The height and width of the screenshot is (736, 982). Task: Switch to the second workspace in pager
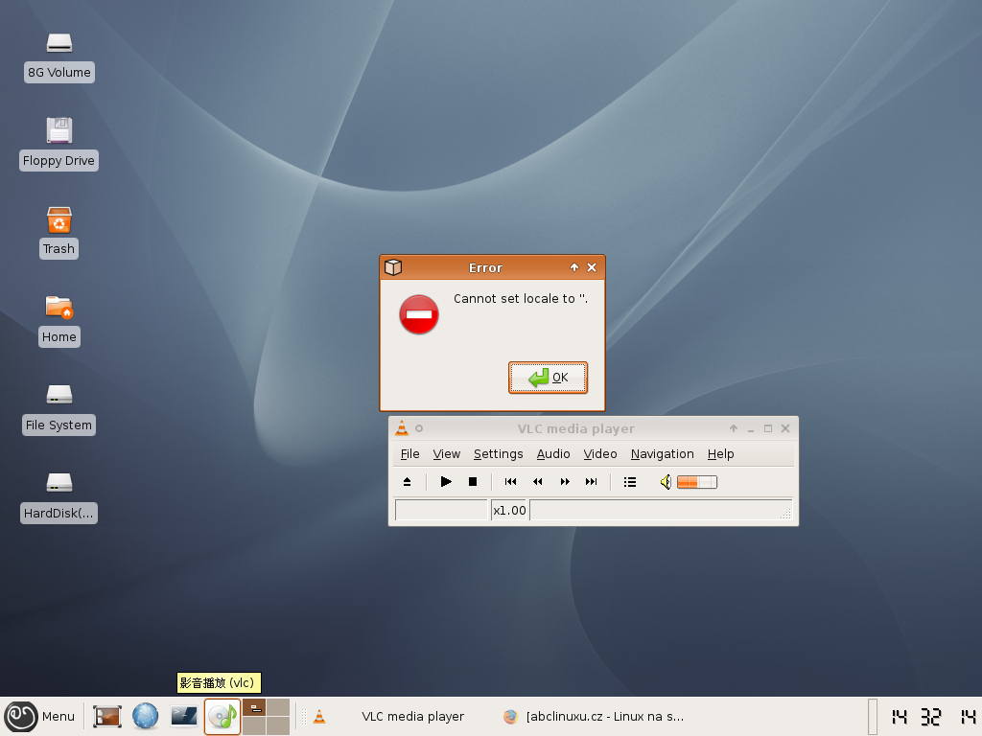pos(278,708)
